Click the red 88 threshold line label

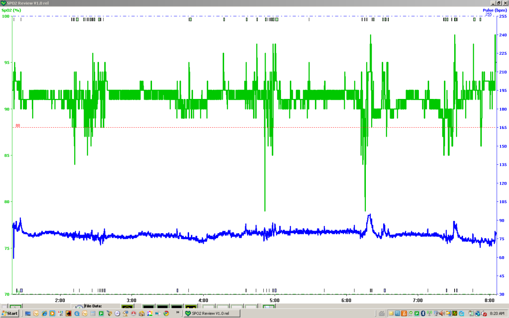[x=18, y=125]
